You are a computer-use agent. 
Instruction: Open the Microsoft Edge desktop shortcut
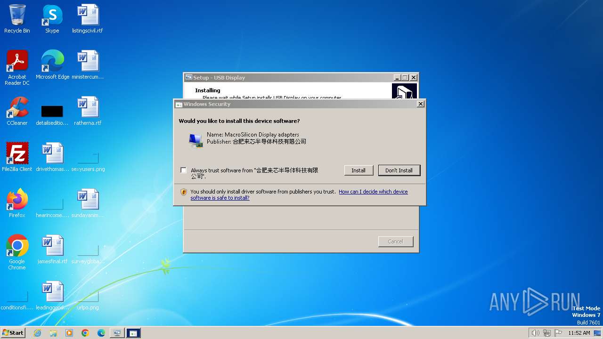point(52,65)
